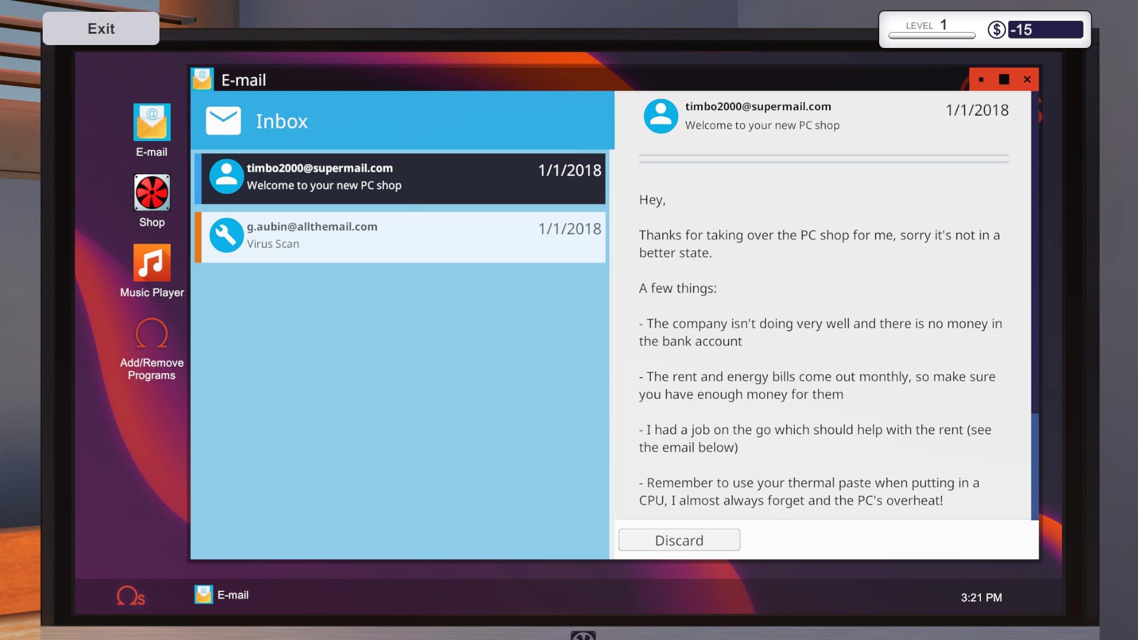Click the Inbox envelope icon
1138x640 pixels.
223,121
